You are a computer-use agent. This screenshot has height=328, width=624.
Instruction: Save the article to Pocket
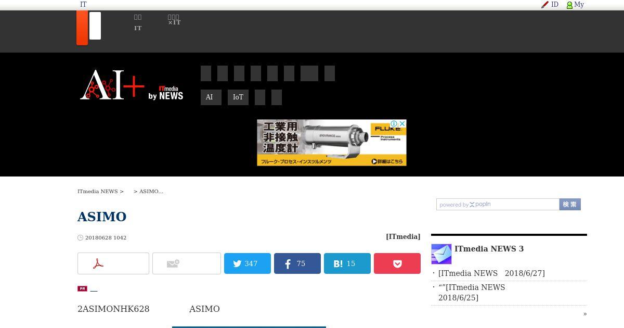point(397,263)
